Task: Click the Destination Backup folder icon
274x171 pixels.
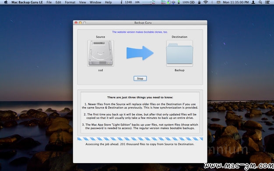Action: [179, 53]
